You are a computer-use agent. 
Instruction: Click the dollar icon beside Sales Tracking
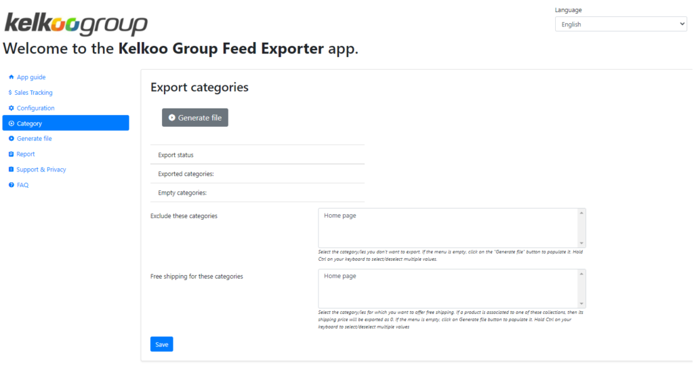10,93
